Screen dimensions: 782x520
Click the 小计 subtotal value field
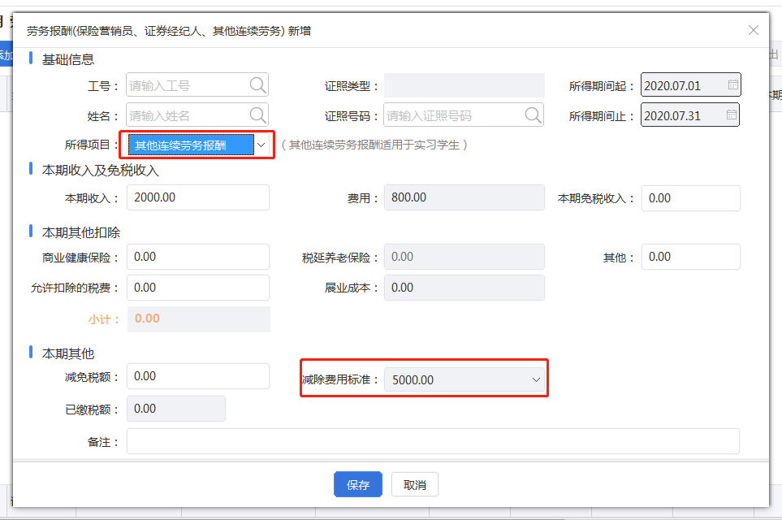click(x=199, y=318)
